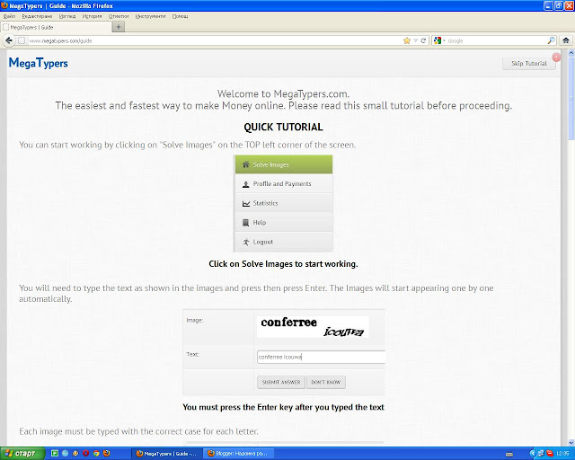Open the Отметки menu
The width and height of the screenshot is (575, 460).
[119, 16]
